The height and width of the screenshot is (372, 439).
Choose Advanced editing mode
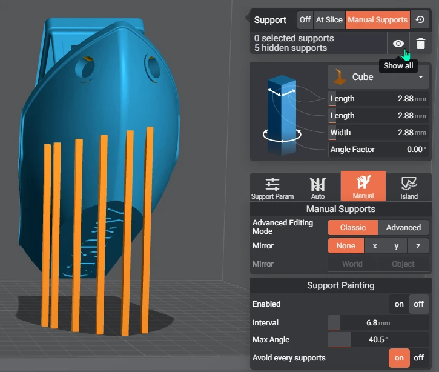tap(403, 227)
